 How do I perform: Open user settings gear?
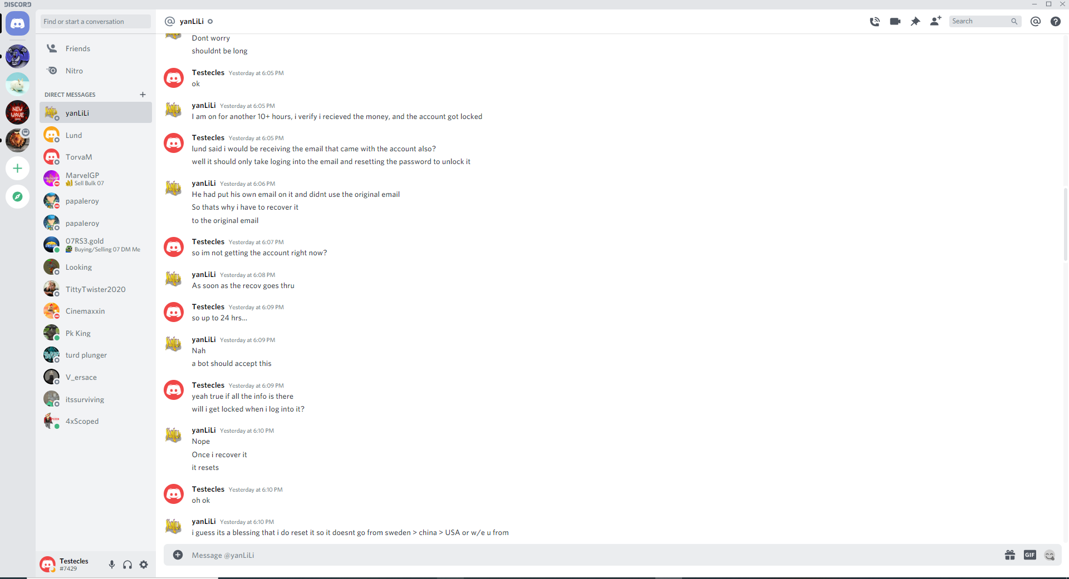pos(144,565)
